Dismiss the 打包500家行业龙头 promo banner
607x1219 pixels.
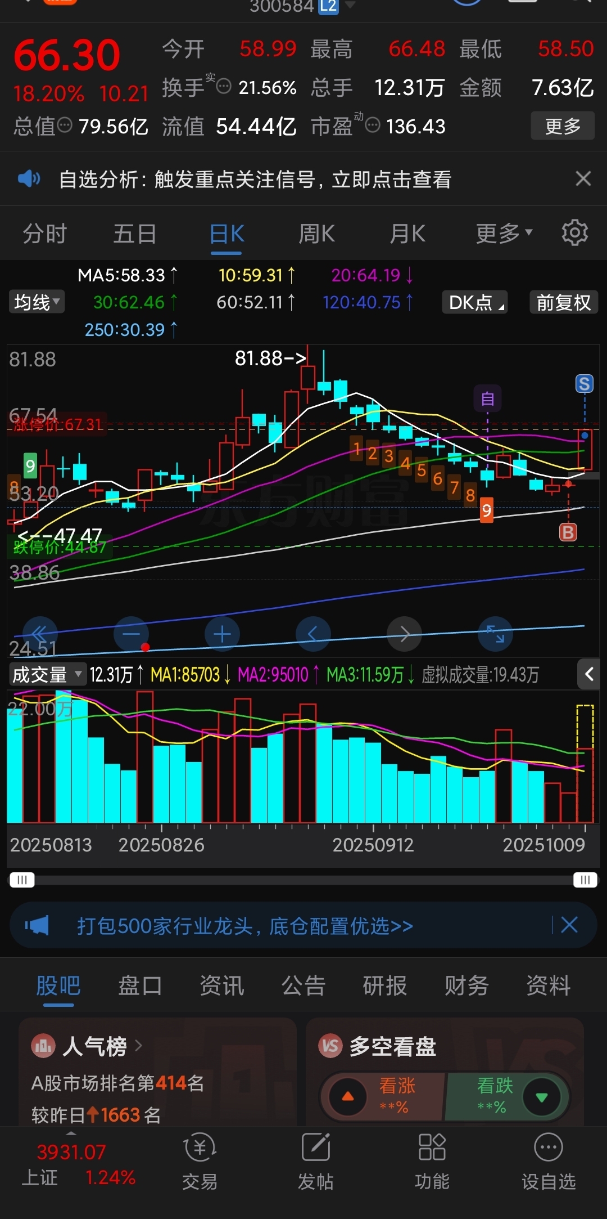(x=569, y=925)
